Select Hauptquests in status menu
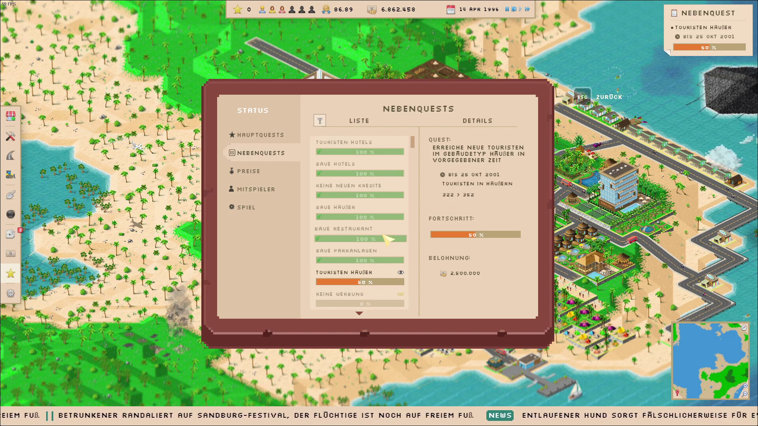This screenshot has width=758, height=426. click(x=260, y=135)
